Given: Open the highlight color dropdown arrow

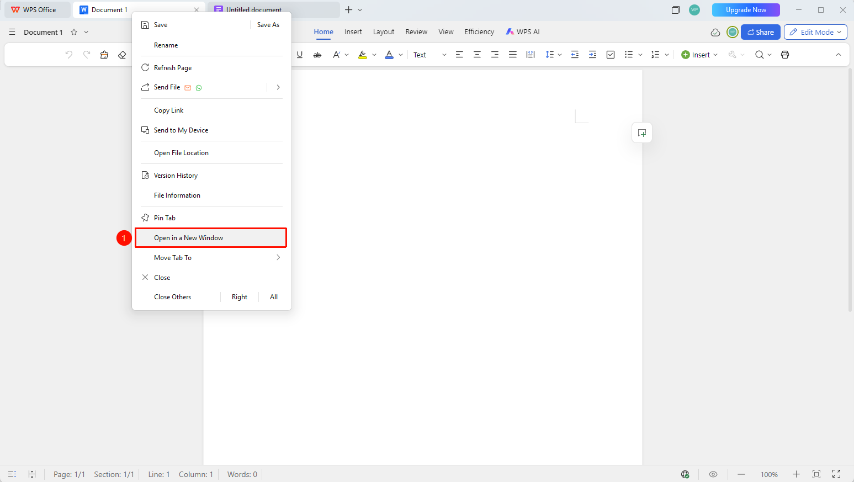Looking at the screenshot, I should point(374,55).
